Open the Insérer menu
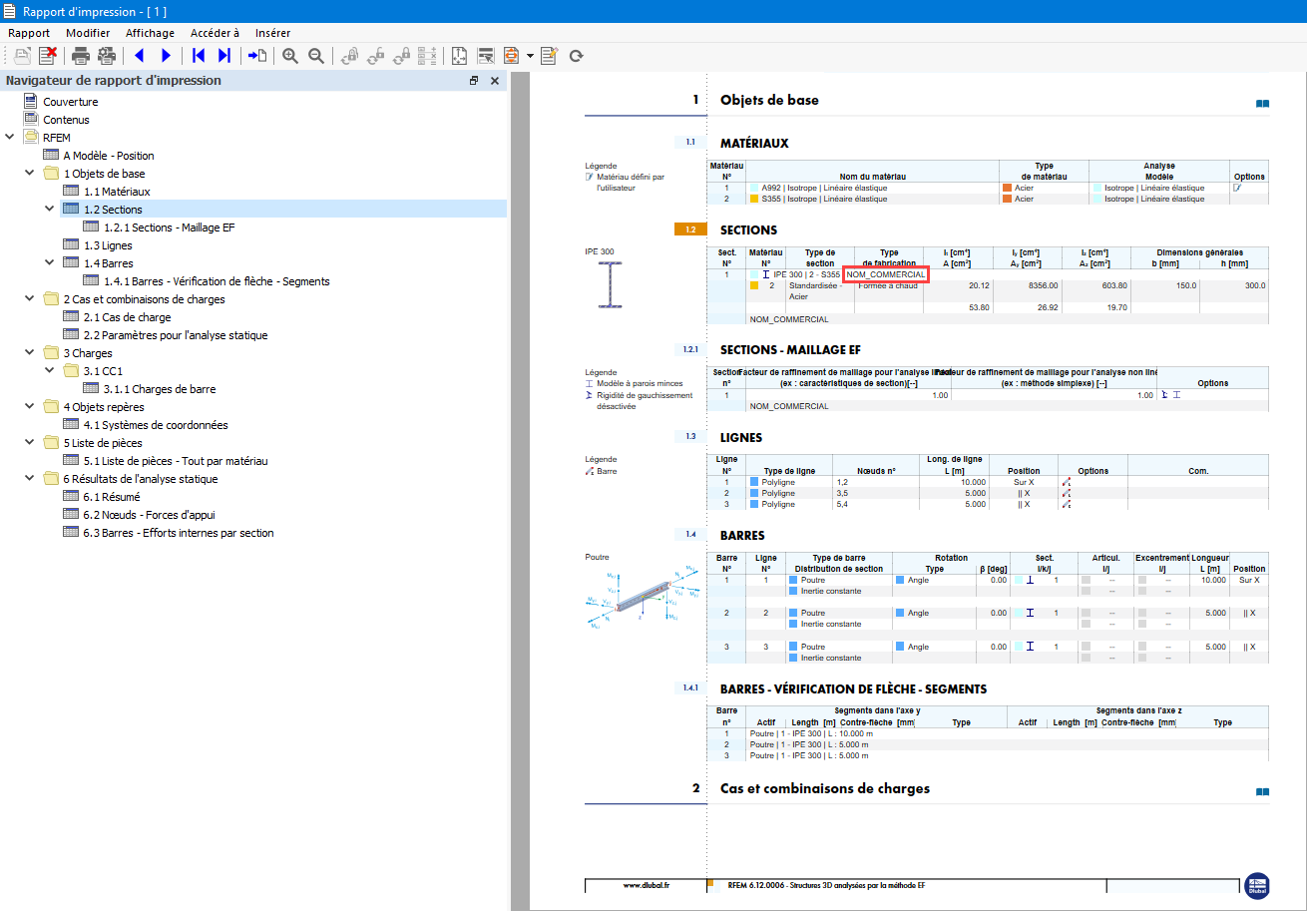The height and width of the screenshot is (911, 1307). click(x=272, y=32)
